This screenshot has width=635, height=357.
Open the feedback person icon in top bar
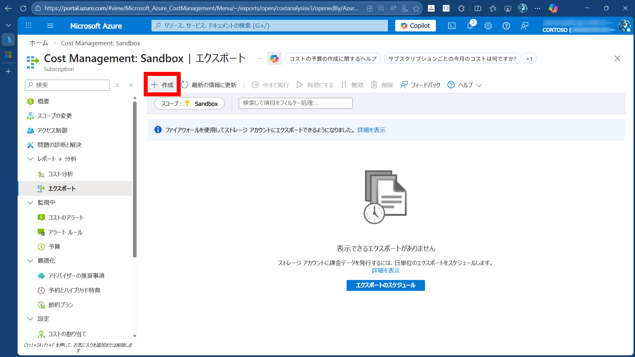[x=524, y=25]
